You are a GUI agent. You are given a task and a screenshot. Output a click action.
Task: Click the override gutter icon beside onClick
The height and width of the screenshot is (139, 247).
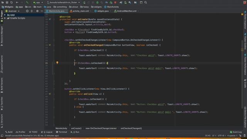tap(50, 94)
